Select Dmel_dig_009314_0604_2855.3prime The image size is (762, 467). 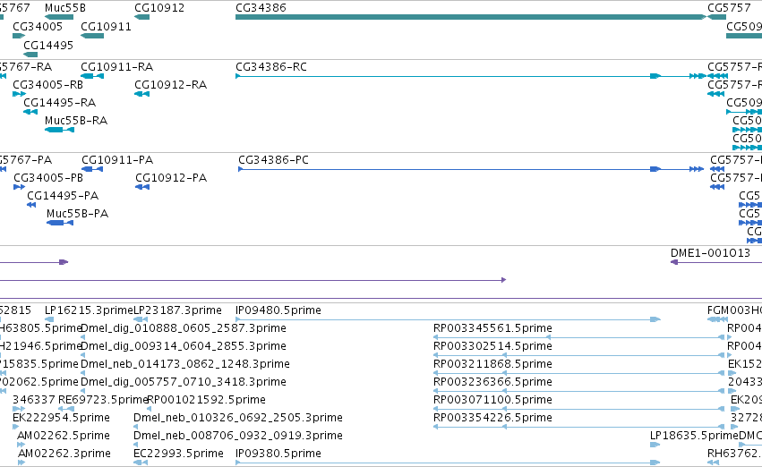pyautogui.click(x=184, y=346)
